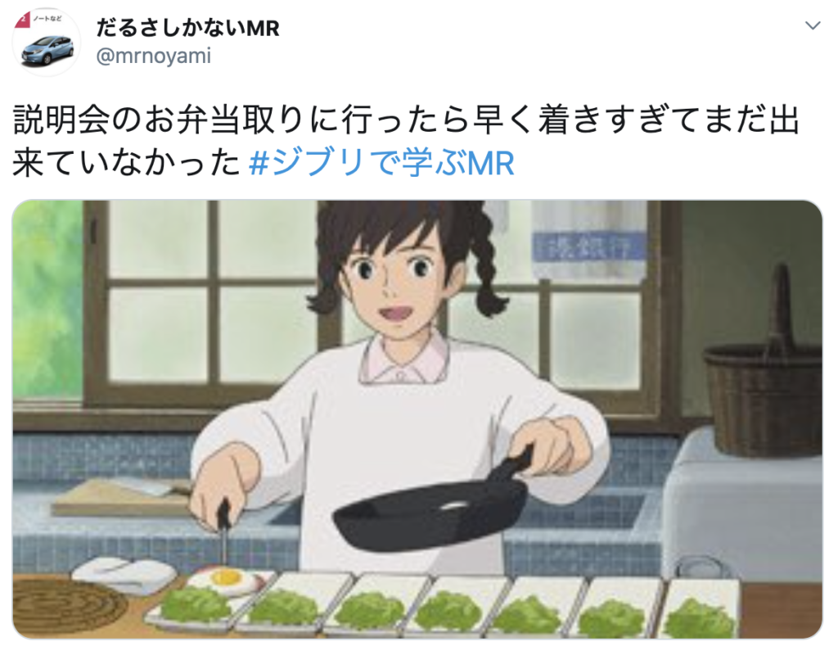The image size is (838, 660).
Task: Click the cutting board with knife
Action: [x=124, y=496]
